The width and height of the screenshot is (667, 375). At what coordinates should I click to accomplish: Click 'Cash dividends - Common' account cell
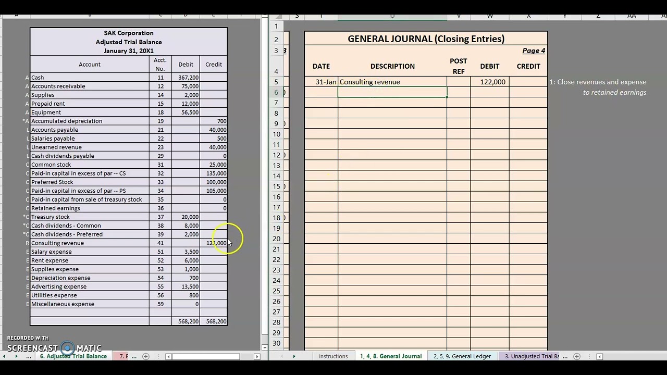point(90,226)
